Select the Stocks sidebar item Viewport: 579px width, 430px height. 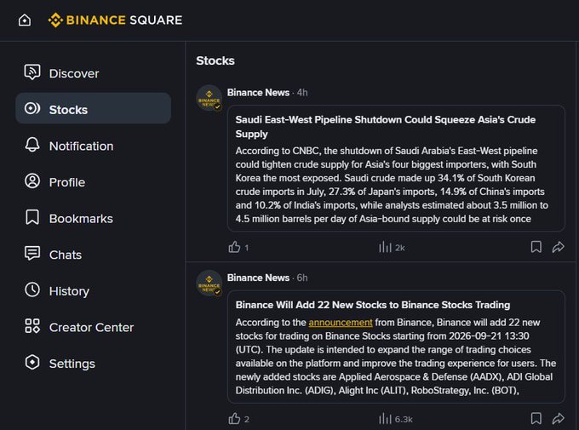point(93,109)
